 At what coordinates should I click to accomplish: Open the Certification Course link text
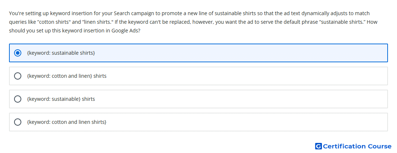(357, 146)
